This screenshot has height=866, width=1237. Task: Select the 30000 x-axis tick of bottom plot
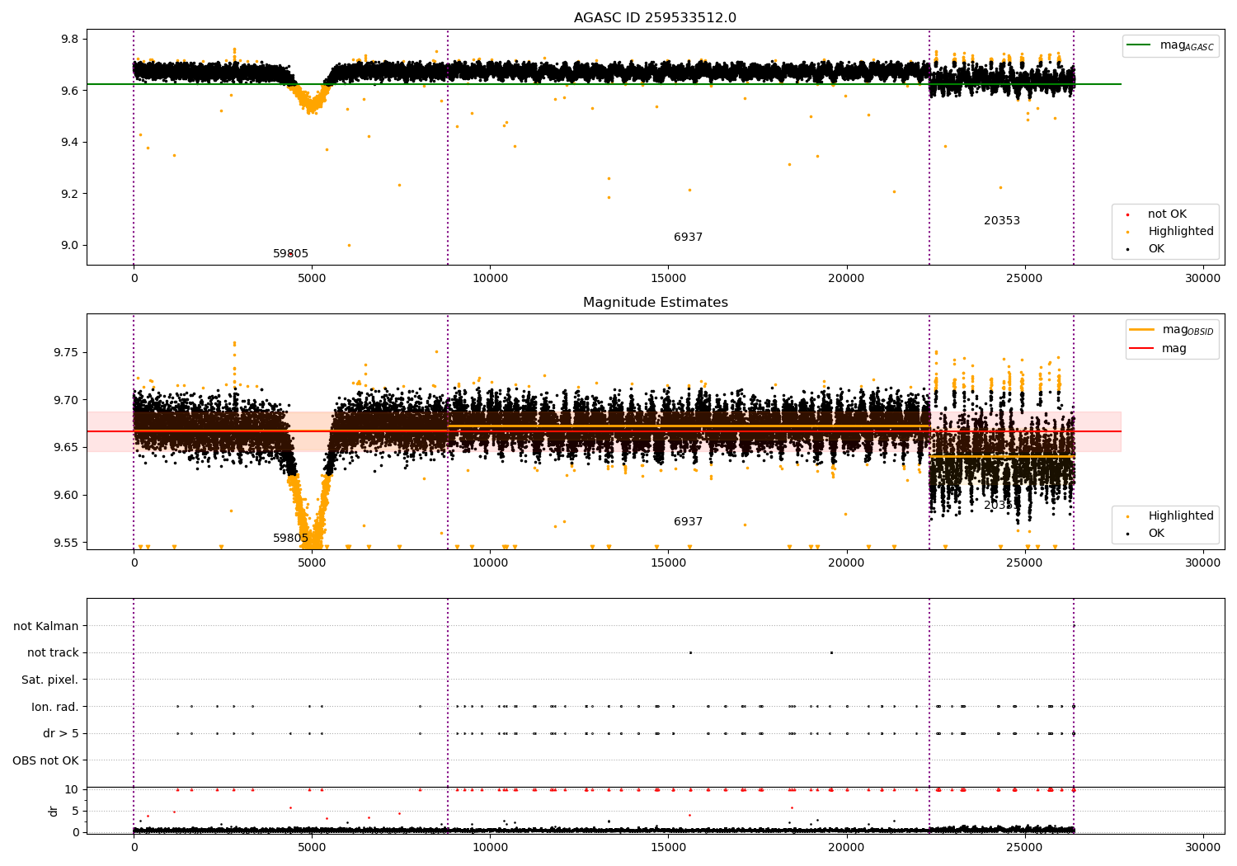1202,848
